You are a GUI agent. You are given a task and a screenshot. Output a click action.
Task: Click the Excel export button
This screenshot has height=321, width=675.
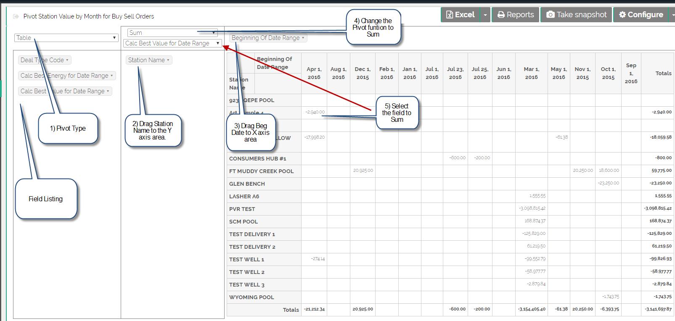tap(460, 15)
